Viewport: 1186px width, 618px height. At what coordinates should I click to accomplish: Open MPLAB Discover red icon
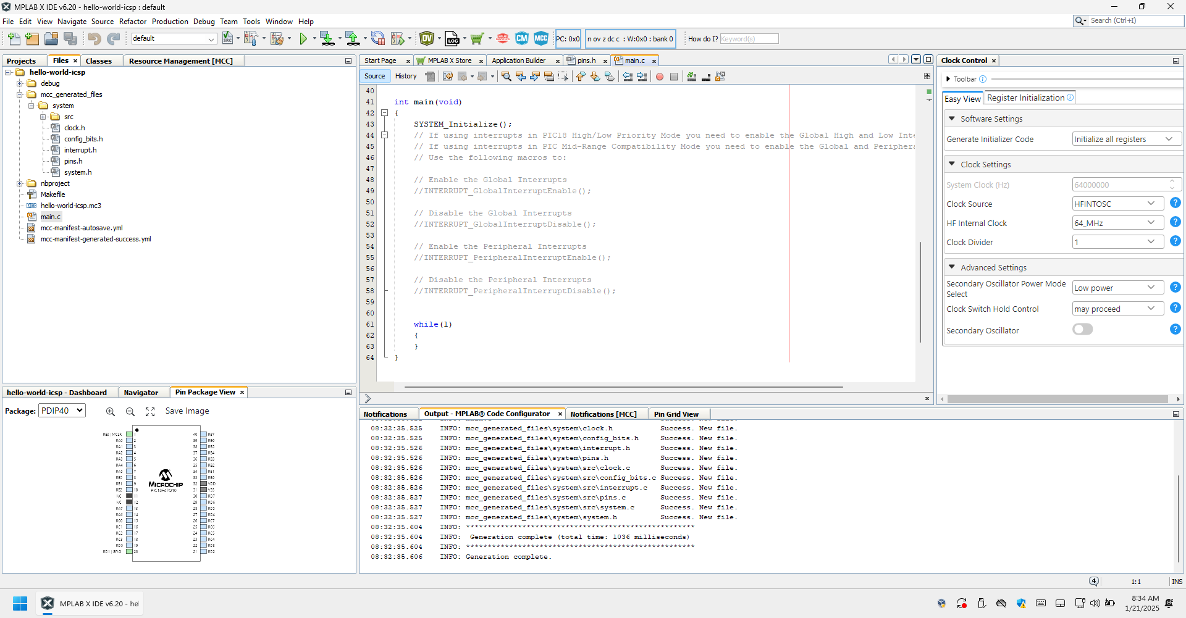click(x=503, y=39)
